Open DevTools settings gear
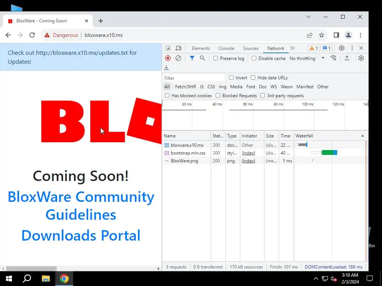This screenshot has width=382, height=286. (x=342, y=48)
